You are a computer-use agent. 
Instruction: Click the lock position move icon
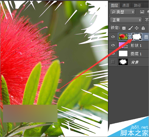(137, 28)
